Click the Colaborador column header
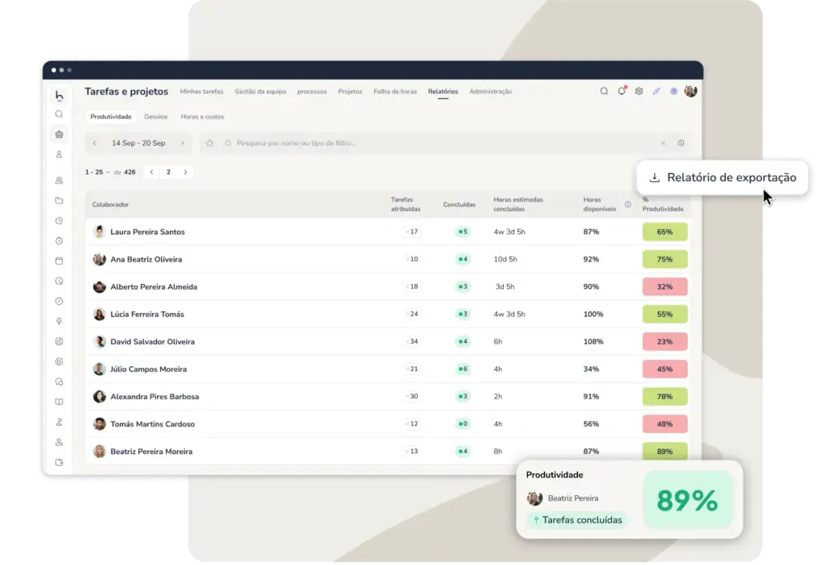Image resolution: width=824 pixels, height=565 pixels. point(110,204)
